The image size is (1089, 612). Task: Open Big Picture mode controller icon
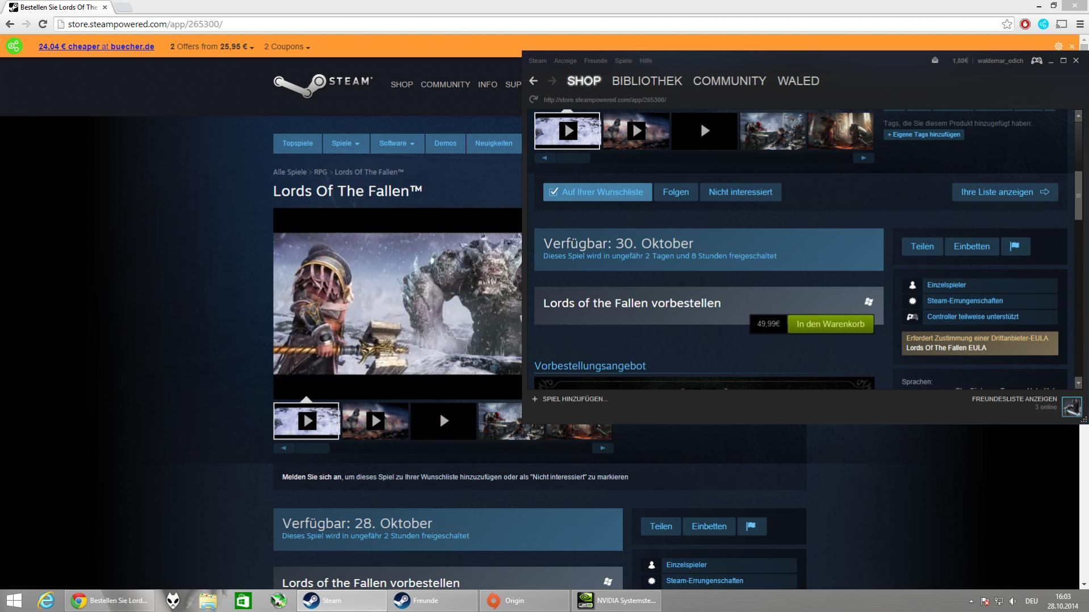[1036, 61]
